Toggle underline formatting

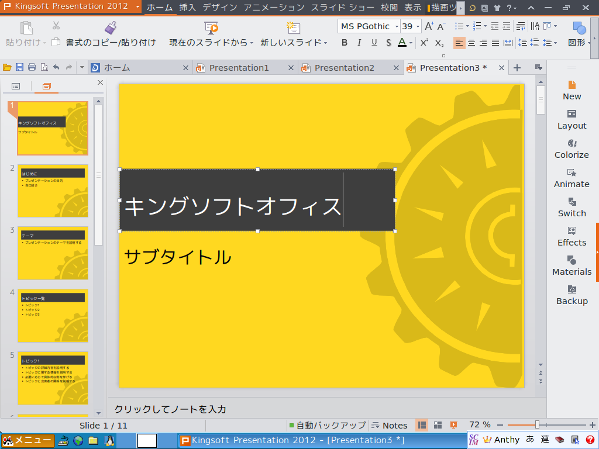click(374, 42)
